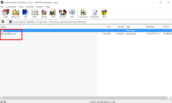Click the status bar total bytes text

(103, 102)
